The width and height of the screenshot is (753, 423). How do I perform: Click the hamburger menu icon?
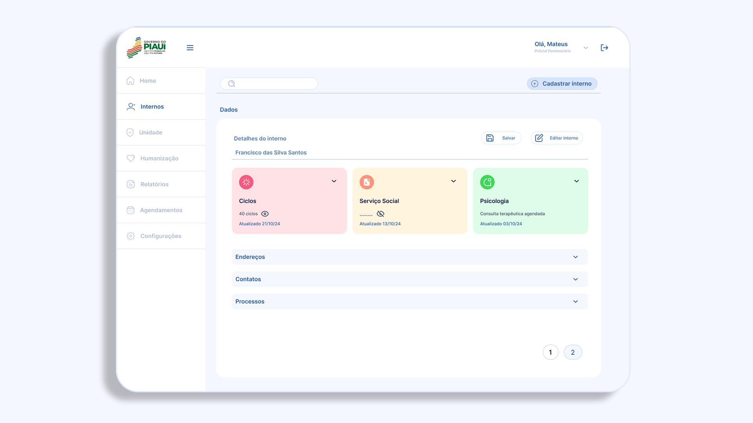190,48
